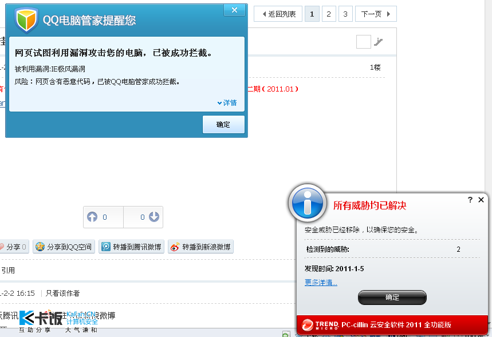The height and width of the screenshot is (337, 492).
Task: Click the Trend Micro logo in red bar
Action: click(x=320, y=325)
